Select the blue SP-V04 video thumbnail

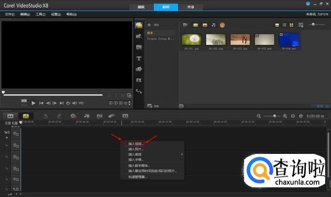pyautogui.click(x=289, y=40)
